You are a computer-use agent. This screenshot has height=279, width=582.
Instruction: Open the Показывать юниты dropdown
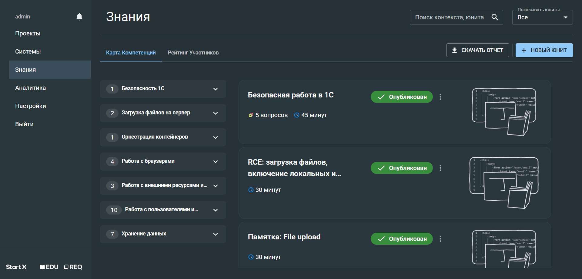(x=542, y=18)
